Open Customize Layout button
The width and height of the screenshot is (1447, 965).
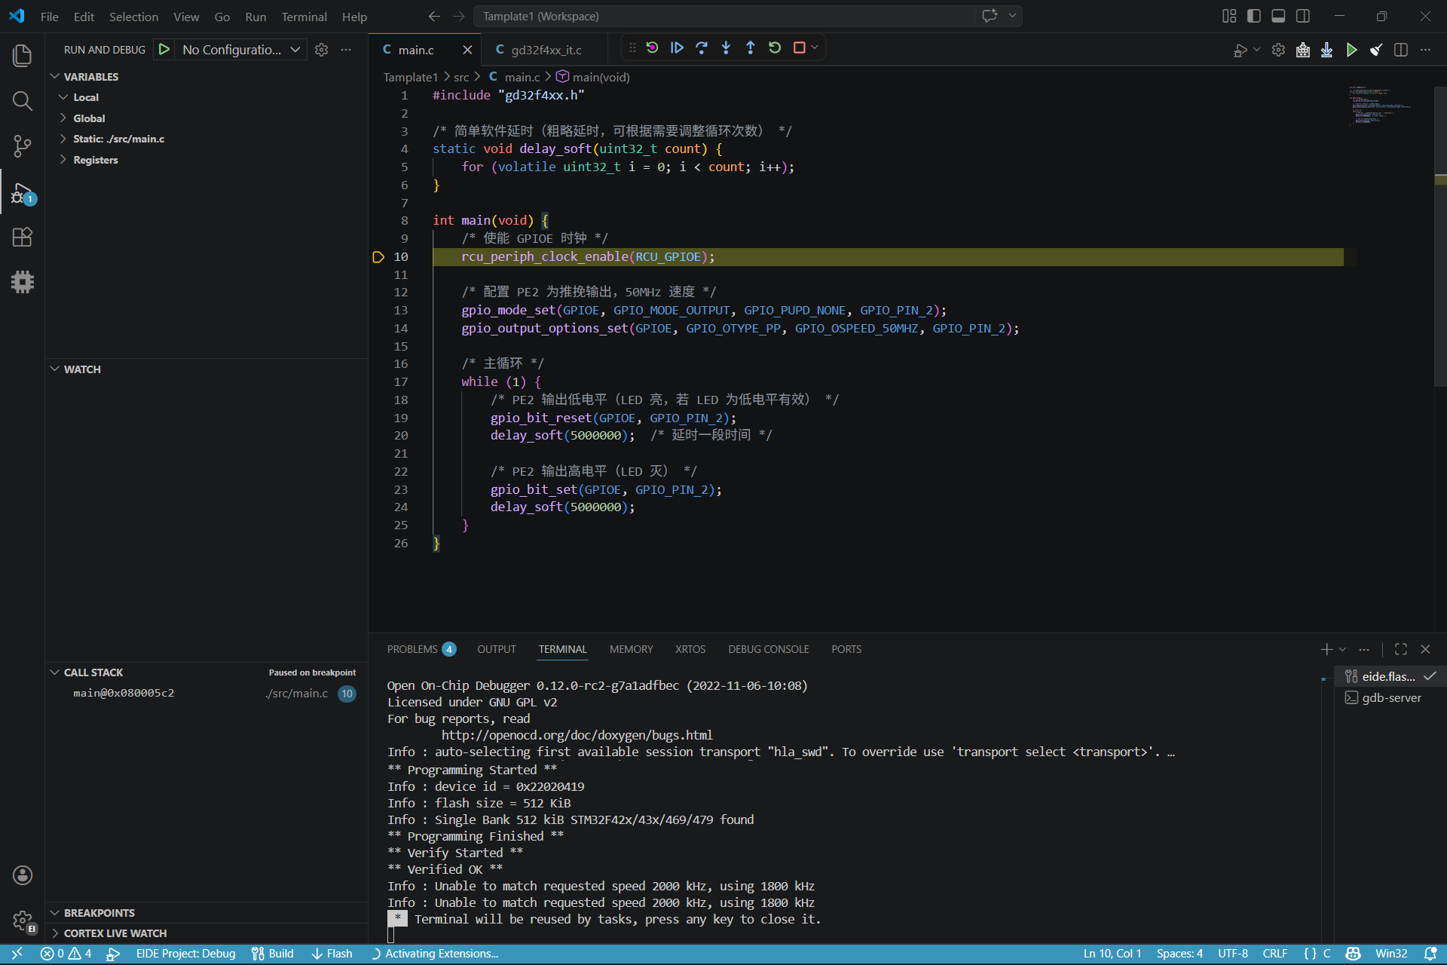coord(1229,16)
